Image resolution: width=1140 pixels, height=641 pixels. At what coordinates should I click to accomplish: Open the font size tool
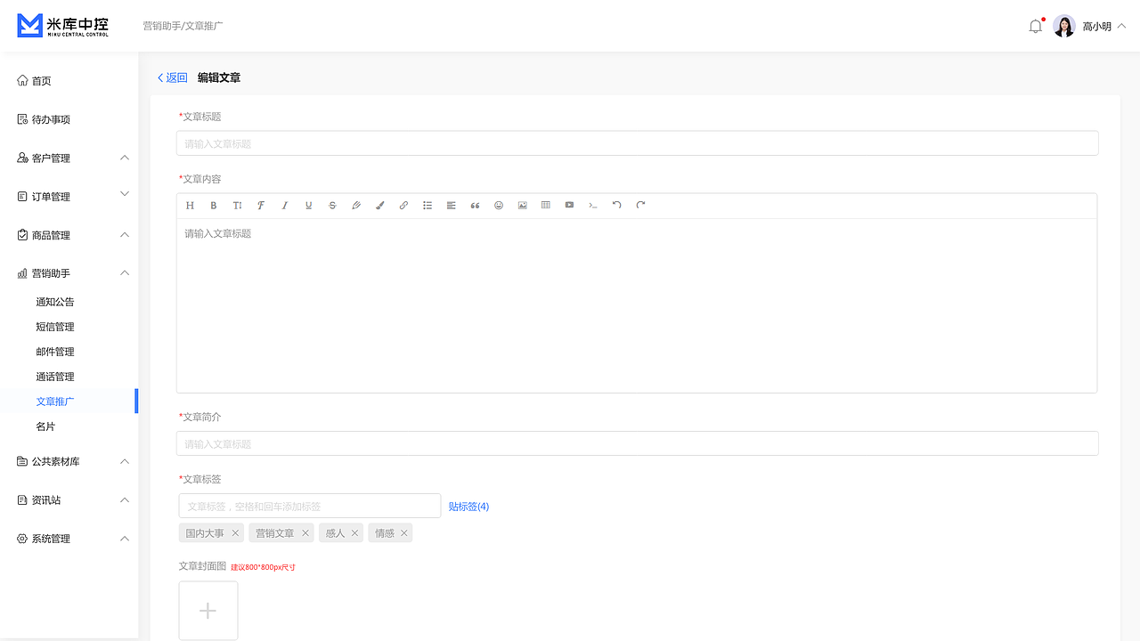point(237,206)
